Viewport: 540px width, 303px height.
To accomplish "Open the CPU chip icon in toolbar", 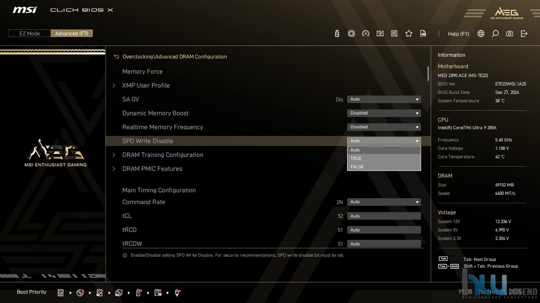I will (x=351, y=34).
